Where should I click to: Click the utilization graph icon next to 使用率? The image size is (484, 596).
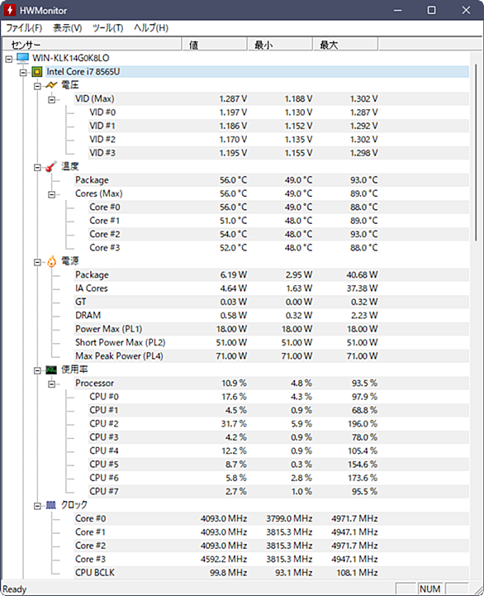point(51,370)
